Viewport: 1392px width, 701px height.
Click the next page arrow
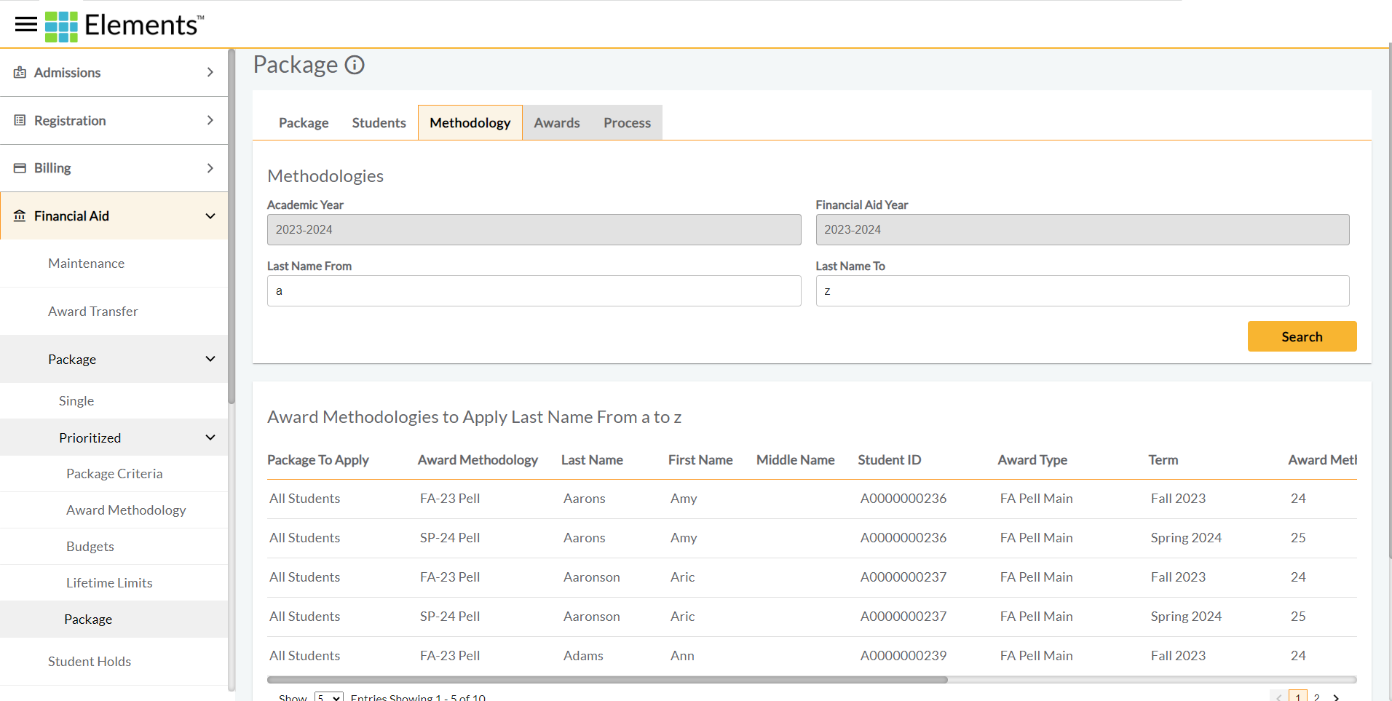pos(1336,697)
